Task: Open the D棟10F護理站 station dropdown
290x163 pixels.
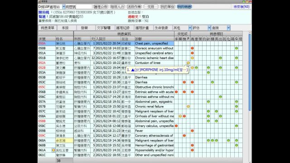Action: [x=63, y=7]
